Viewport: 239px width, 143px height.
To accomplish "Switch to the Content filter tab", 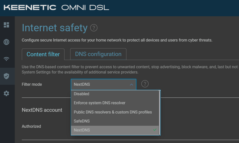I will point(43,54).
